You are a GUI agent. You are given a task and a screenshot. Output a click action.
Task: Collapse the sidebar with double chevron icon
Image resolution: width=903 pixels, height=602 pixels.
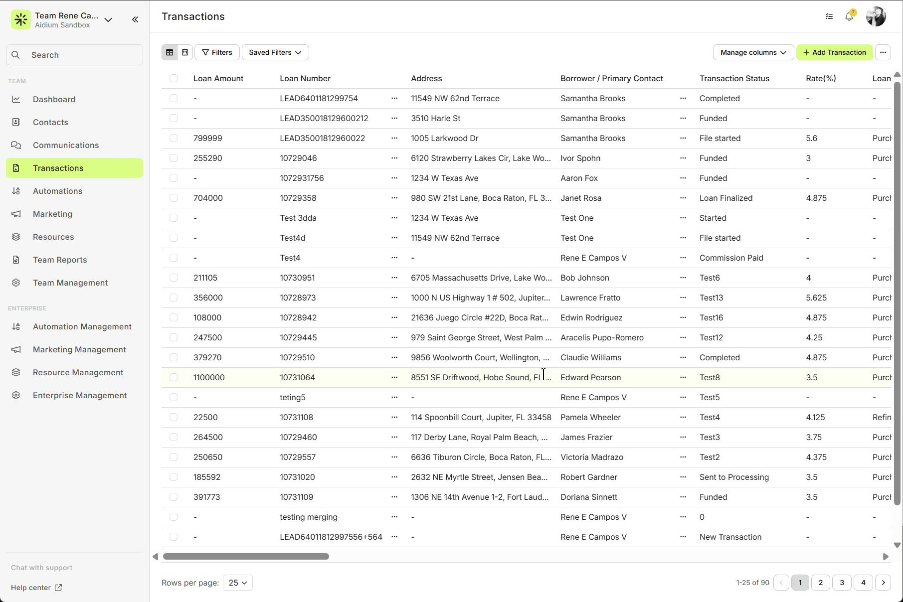point(135,19)
